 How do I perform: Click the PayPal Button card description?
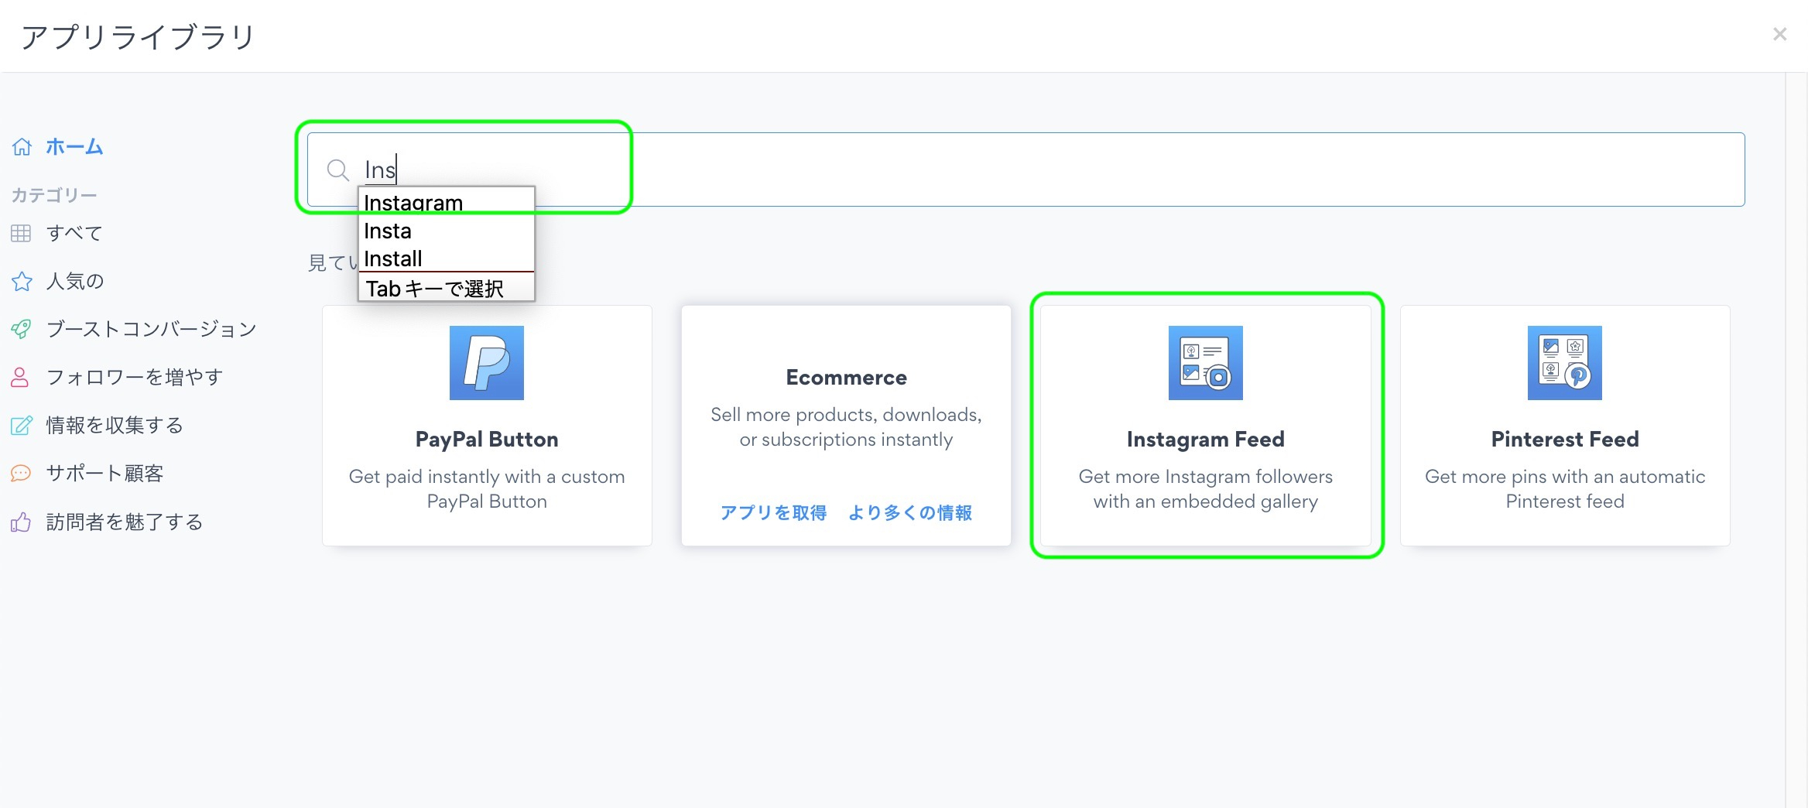coord(487,488)
